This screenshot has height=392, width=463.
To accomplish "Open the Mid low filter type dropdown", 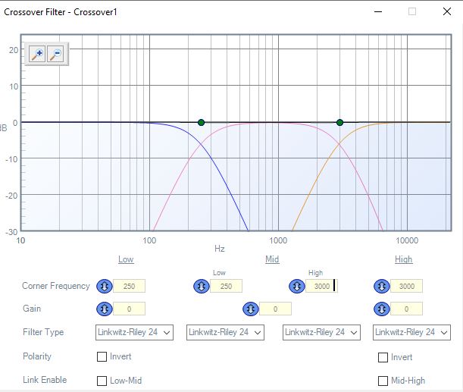I will (225, 332).
